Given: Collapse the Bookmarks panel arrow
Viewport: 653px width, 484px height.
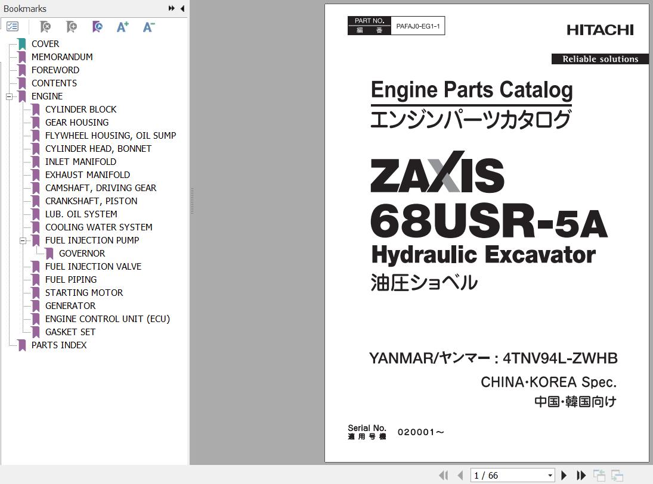Looking at the screenshot, I should coord(182,8).
